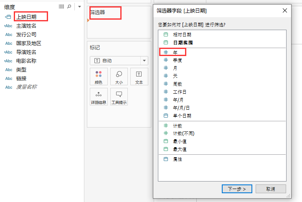Image resolution: width=302 pixels, height=202 pixels.
Task: Click the 大小 size marks button
Action: tap(119, 77)
